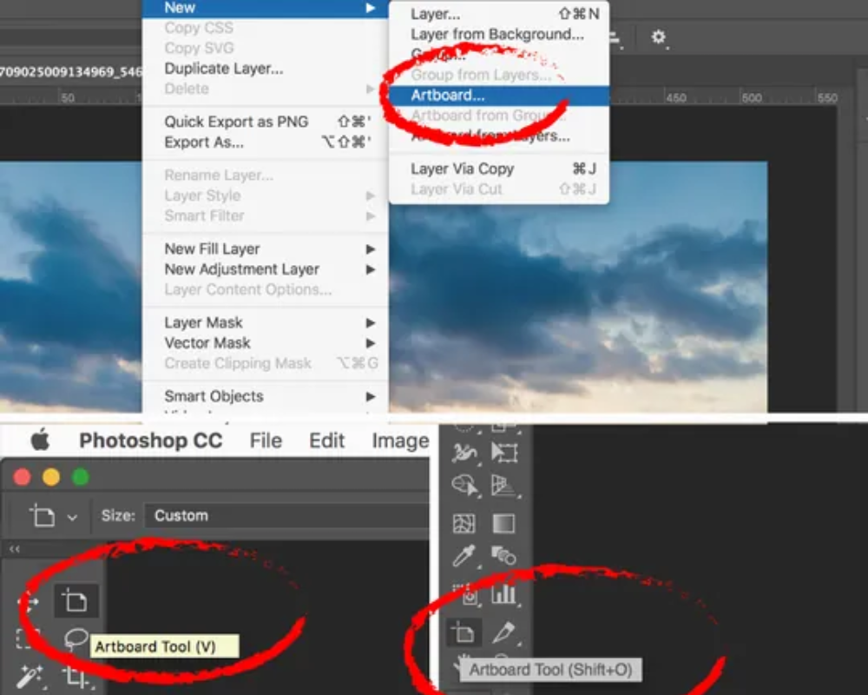Select the Artboard tool above the Lasso tool
The height and width of the screenshot is (695, 868).
(76, 600)
